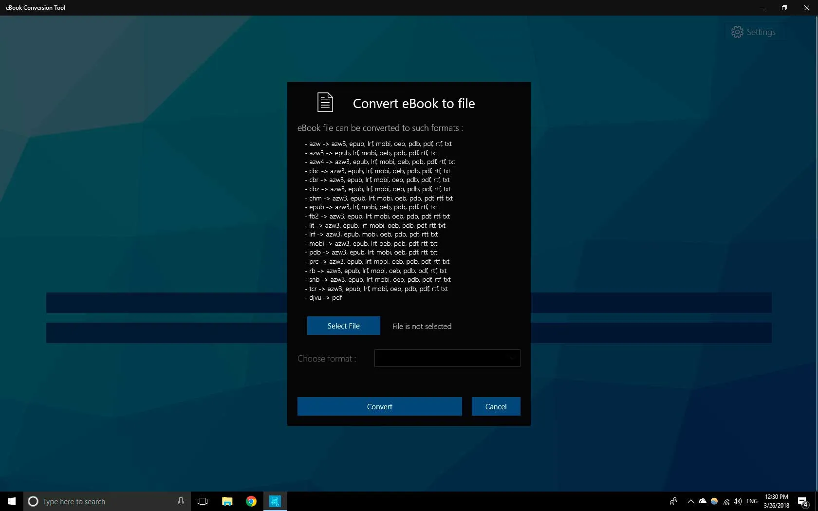The image size is (818, 511).
Task: Expand hidden system tray icons
Action: (x=690, y=501)
